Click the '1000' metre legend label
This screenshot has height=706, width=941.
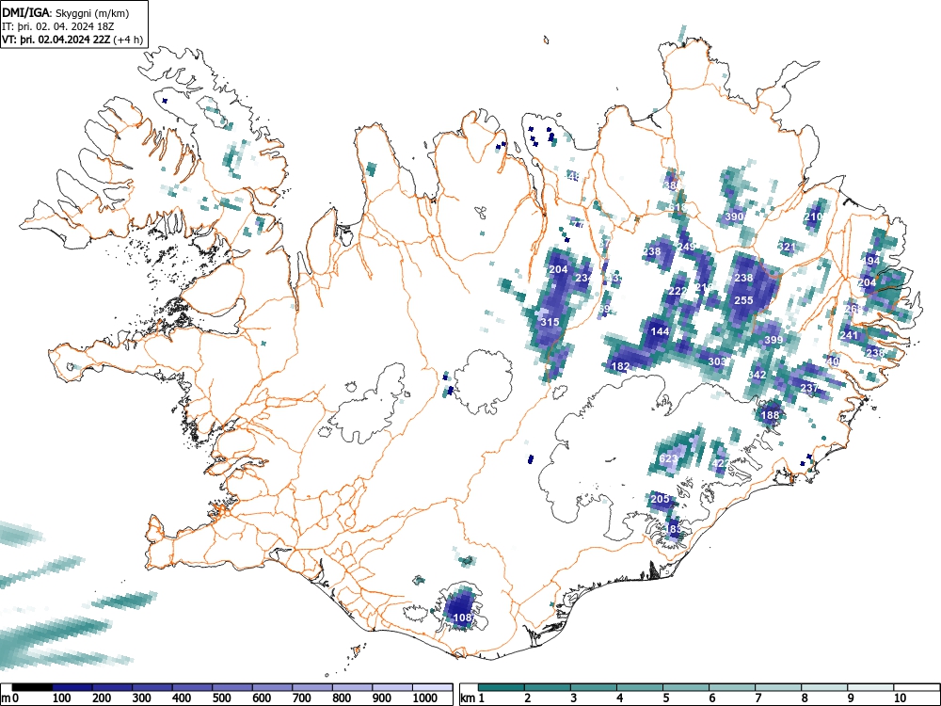coord(425,698)
